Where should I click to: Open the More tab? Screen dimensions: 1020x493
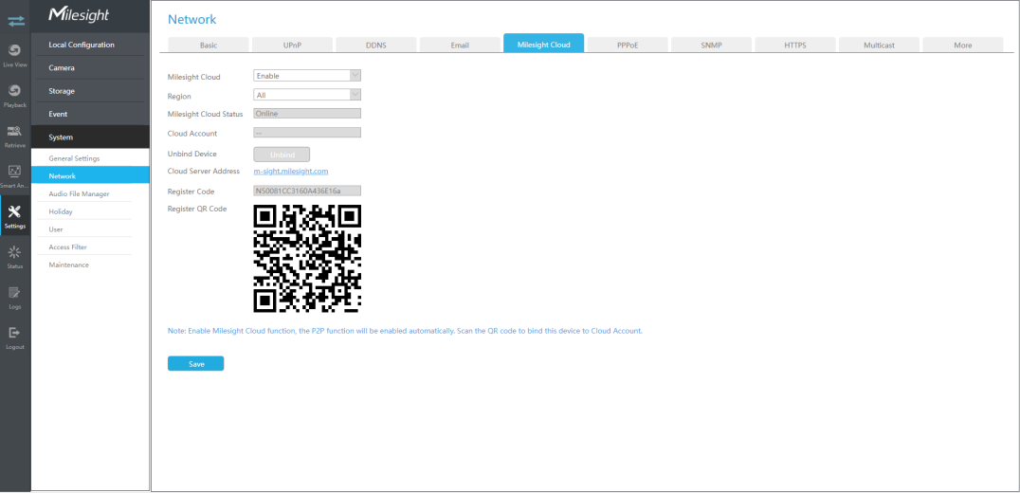pos(963,45)
